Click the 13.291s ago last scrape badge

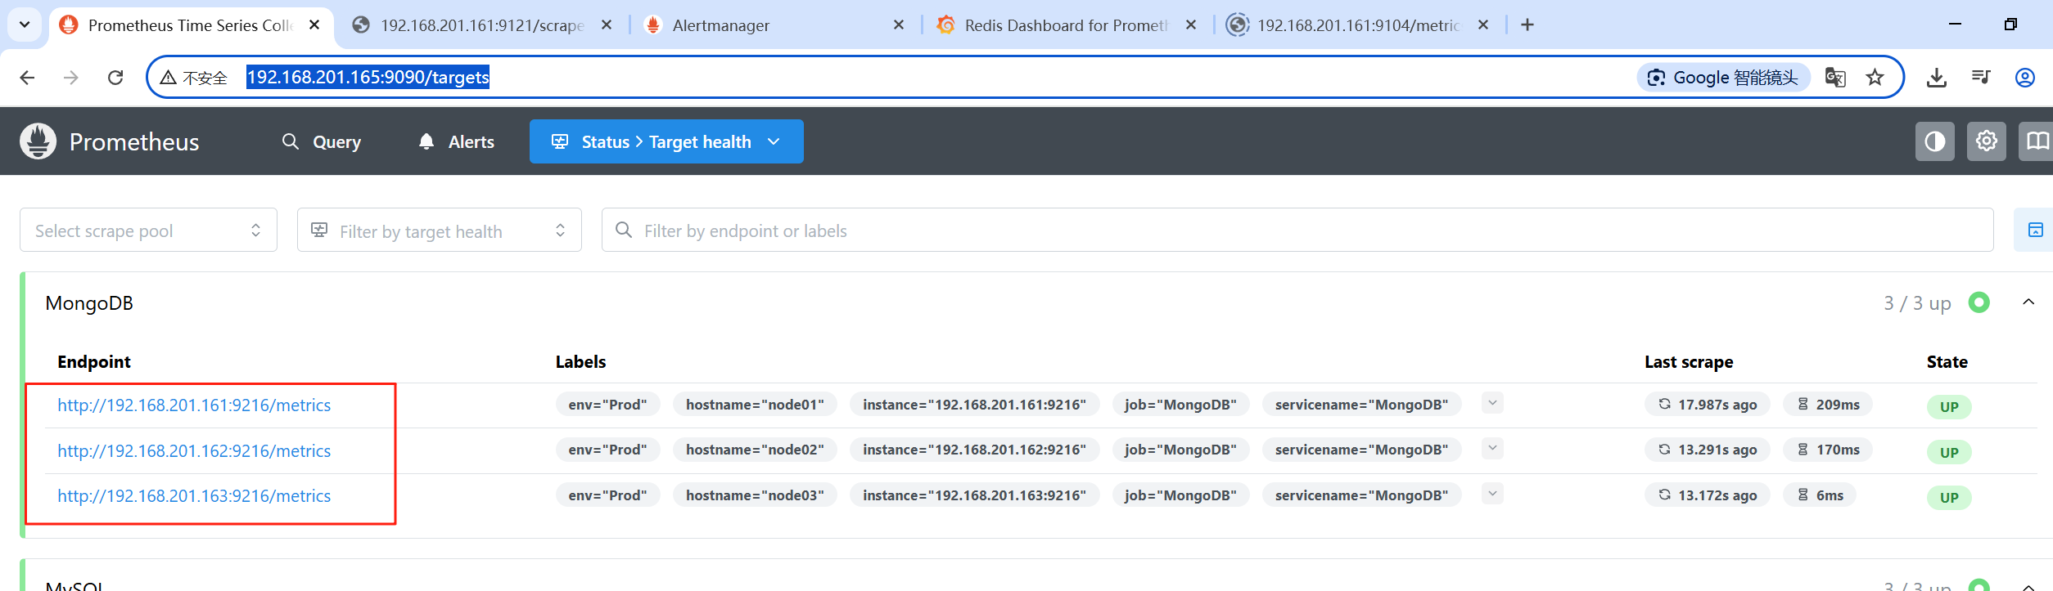pos(1708,450)
